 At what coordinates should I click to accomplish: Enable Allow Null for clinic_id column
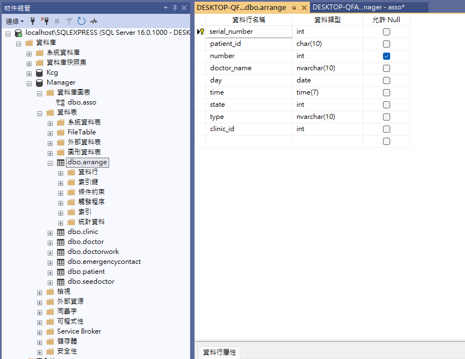[386, 129]
